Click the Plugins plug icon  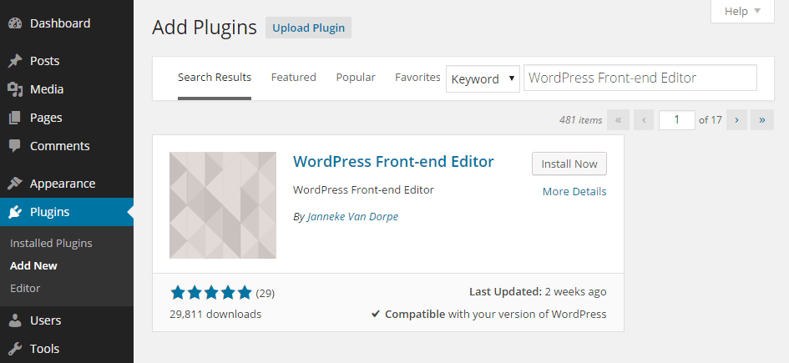point(15,212)
